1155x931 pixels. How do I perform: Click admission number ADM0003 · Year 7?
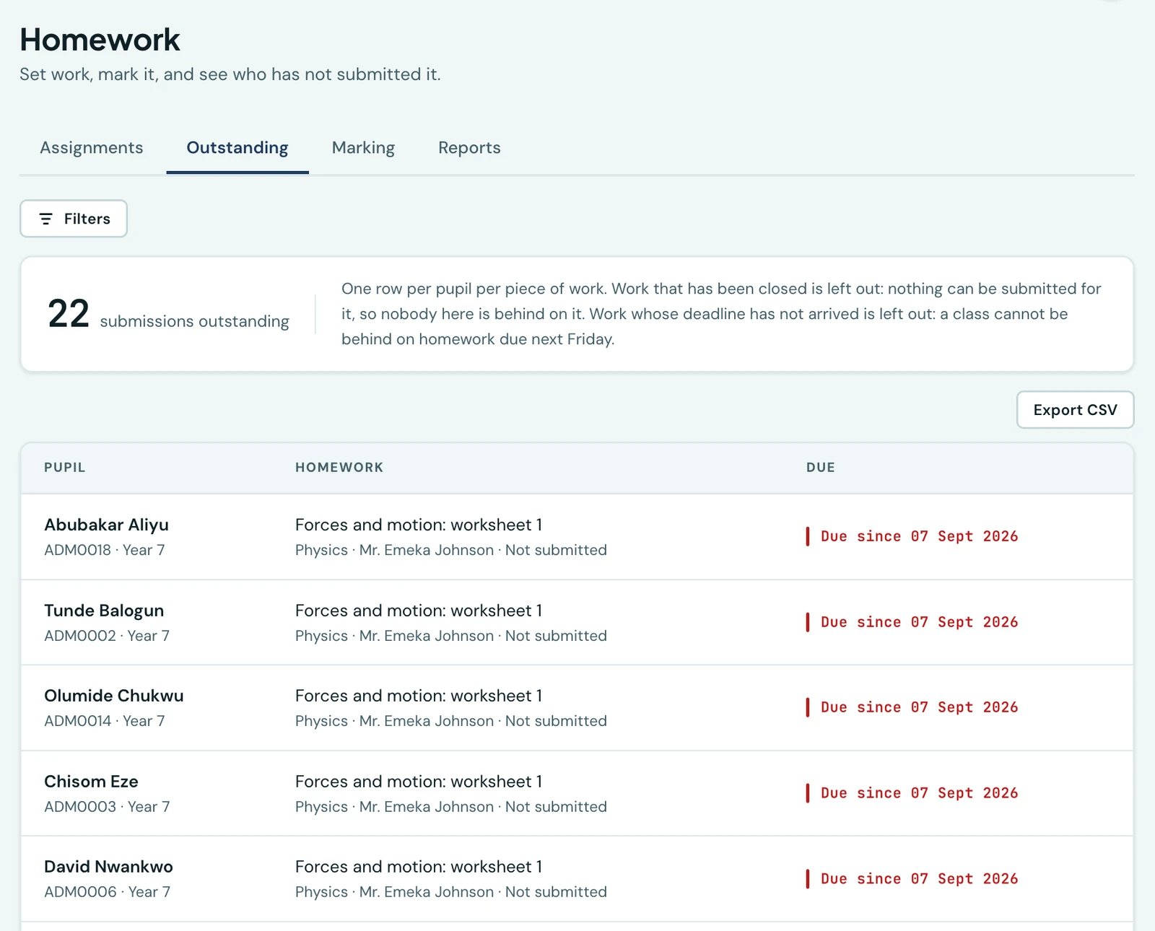[x=107, y=807]
